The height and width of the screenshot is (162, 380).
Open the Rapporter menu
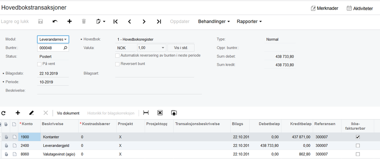click(x=249, y=22)
